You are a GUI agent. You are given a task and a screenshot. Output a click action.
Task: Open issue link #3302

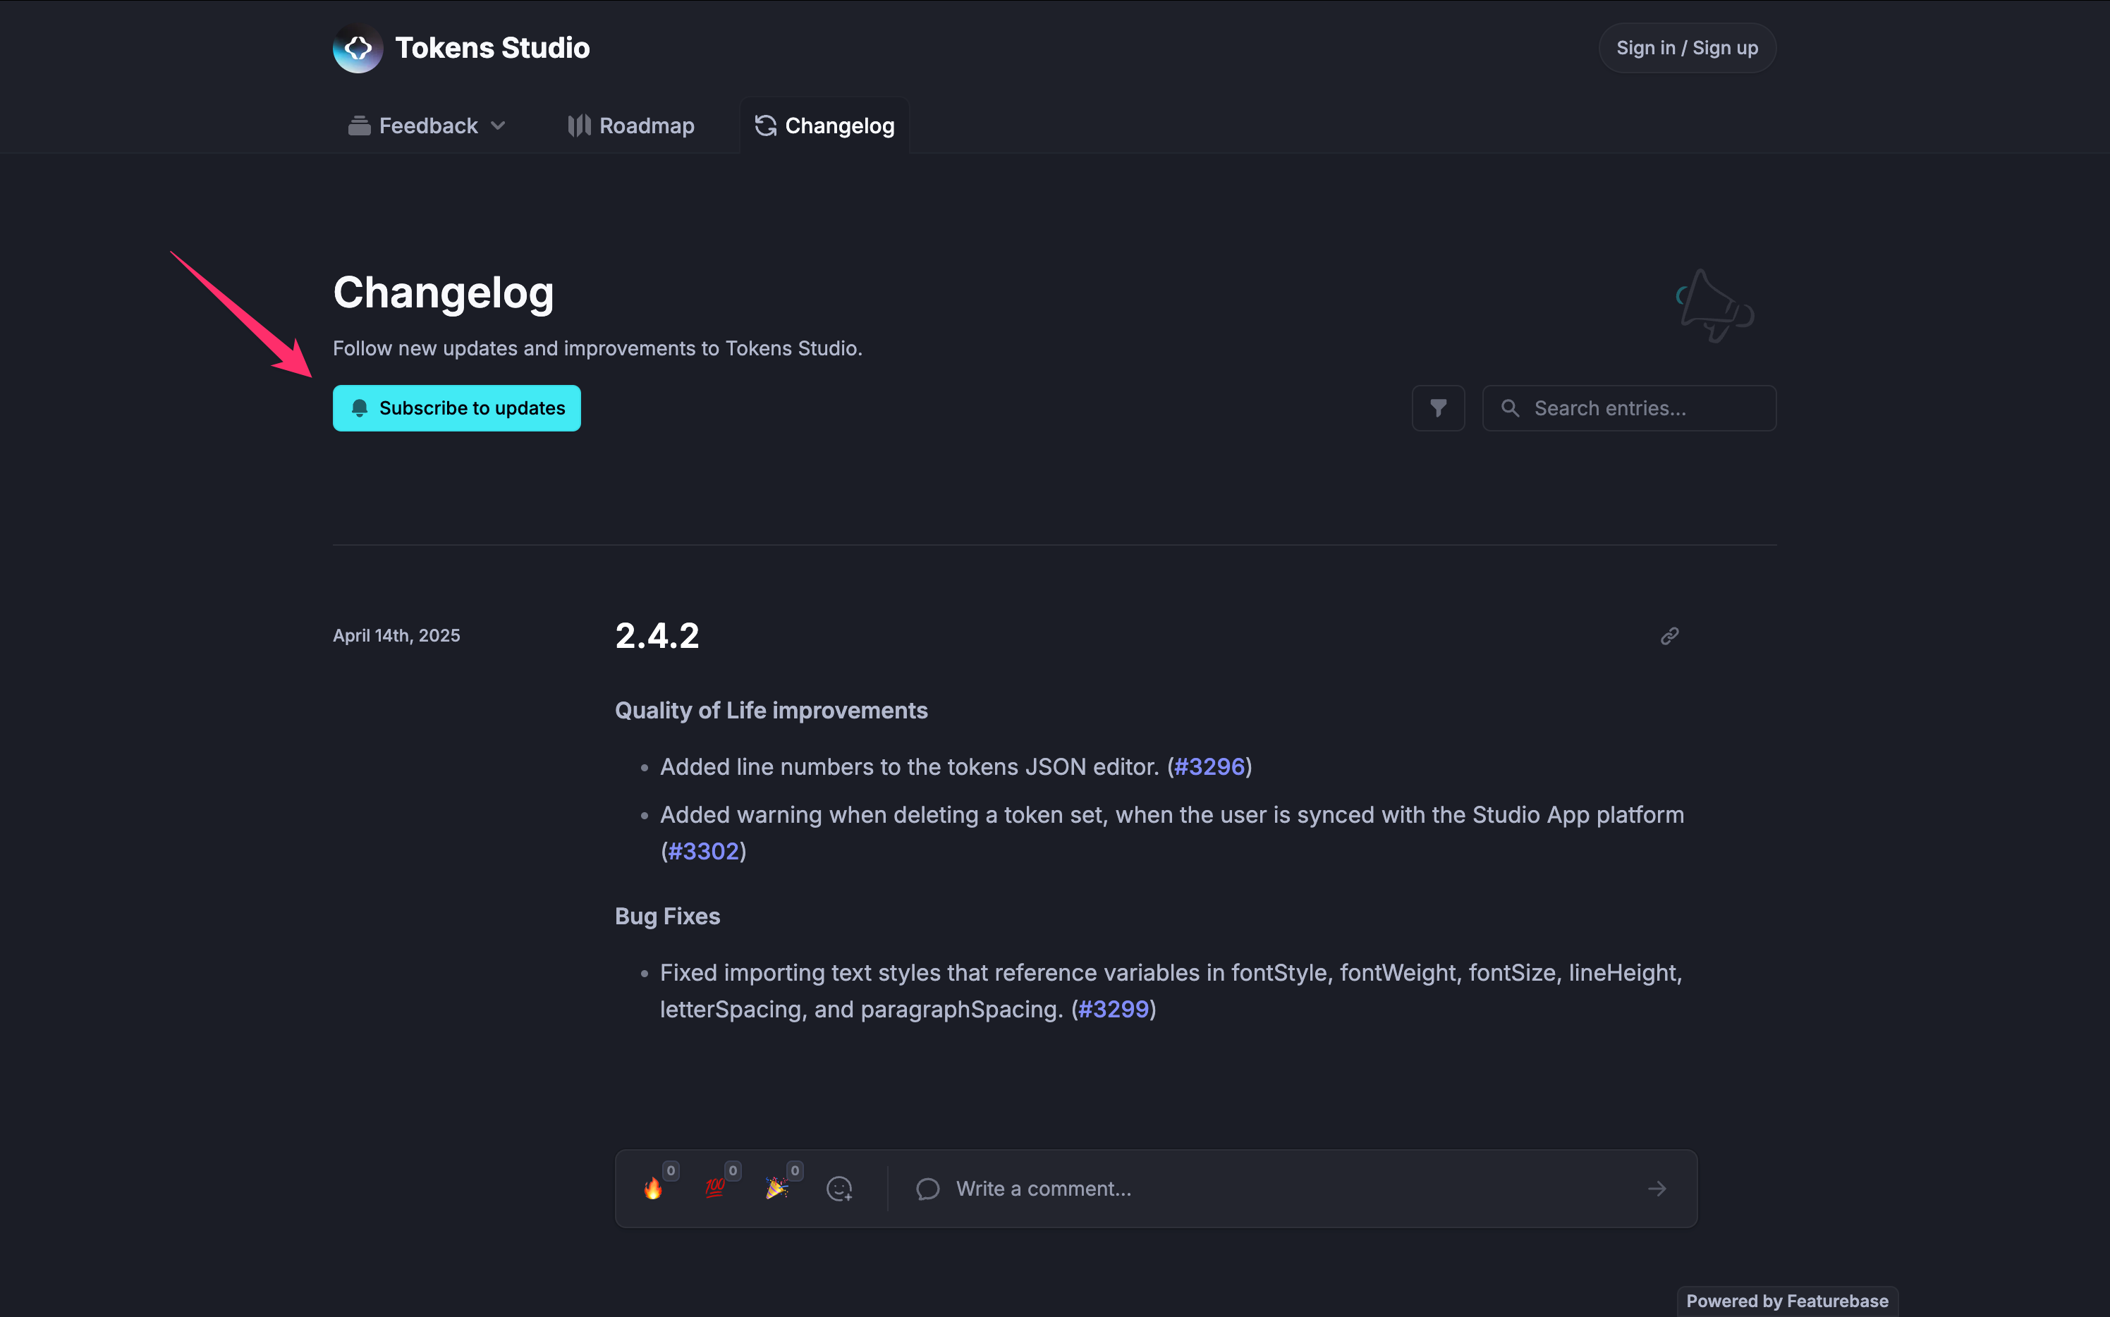[703, 851]
